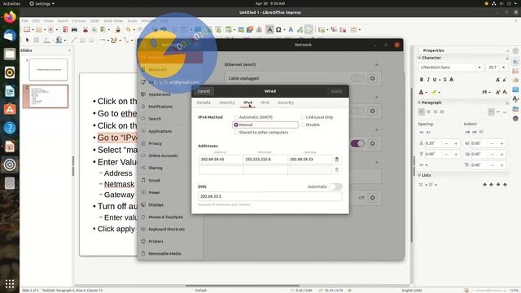Select Automatic (DHCP) IPv4 method
This screenshot has height=293, width=521.
[236, 117]
